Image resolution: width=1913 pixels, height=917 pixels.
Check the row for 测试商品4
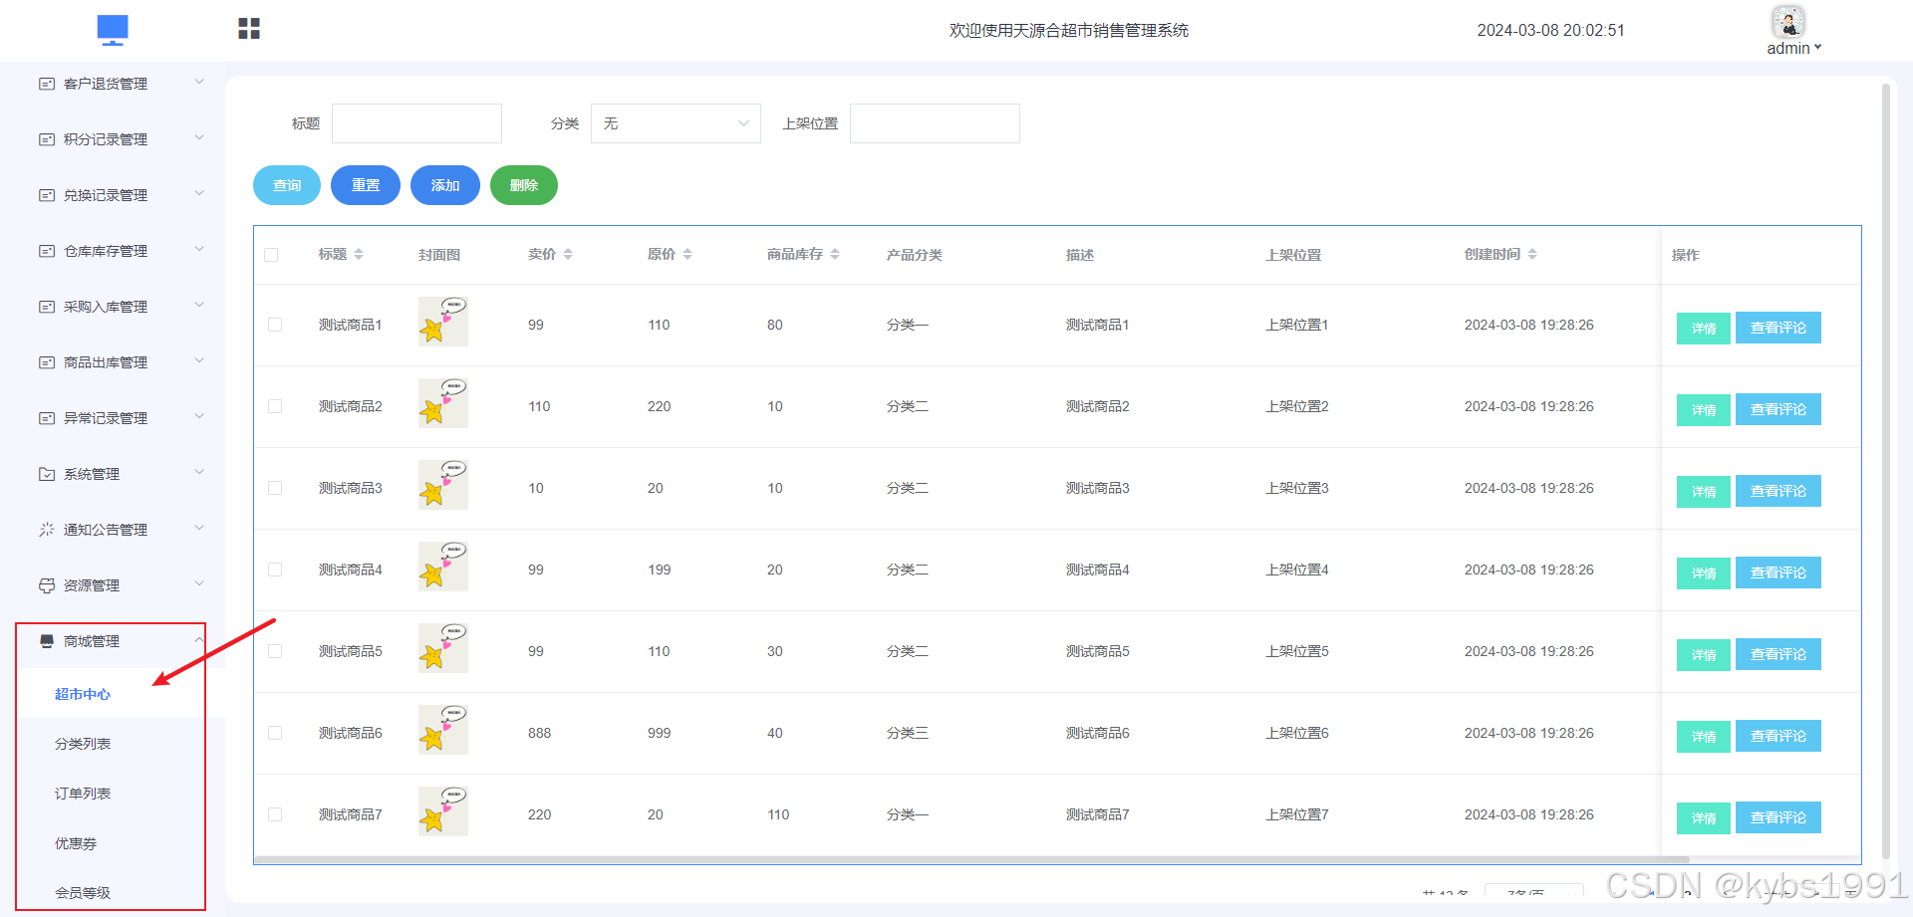[x=275, y=570]
